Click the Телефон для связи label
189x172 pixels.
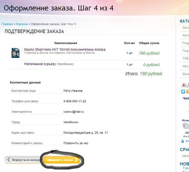(x=25, y=101)
